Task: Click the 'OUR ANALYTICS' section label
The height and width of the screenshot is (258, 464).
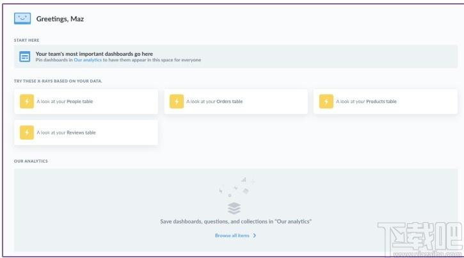Action: [x=31, y=161]
